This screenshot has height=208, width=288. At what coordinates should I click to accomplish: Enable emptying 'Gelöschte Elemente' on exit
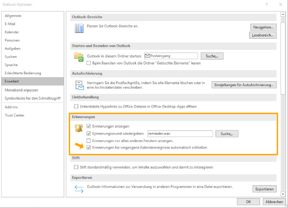click(x=88, y=63)
